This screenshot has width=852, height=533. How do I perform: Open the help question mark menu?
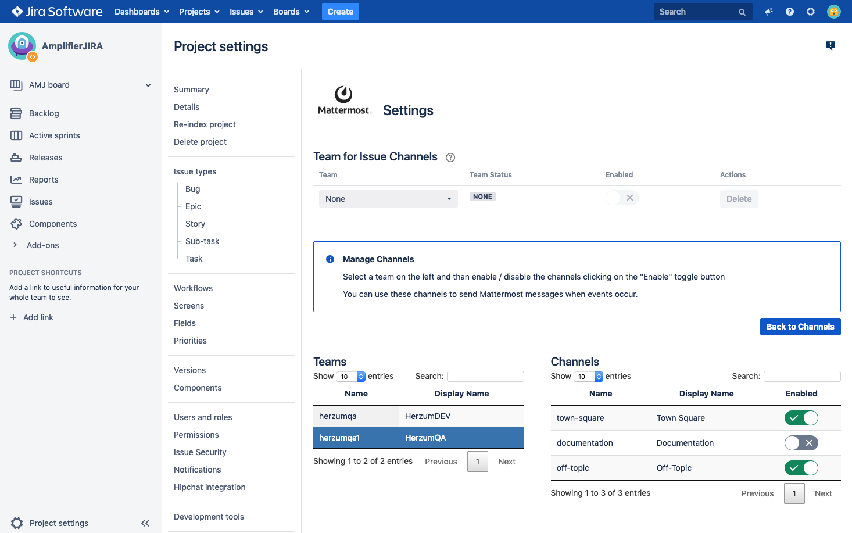[x=790, y=12]
